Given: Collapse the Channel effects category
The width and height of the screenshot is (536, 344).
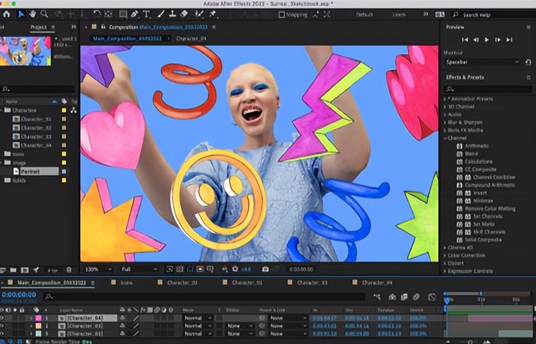Looking at the screenshot, I should coord(445,138).
